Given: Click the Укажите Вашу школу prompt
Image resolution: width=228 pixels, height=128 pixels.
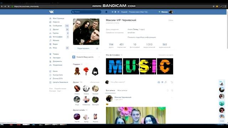Looking at the screenshot, I should 85,57.
